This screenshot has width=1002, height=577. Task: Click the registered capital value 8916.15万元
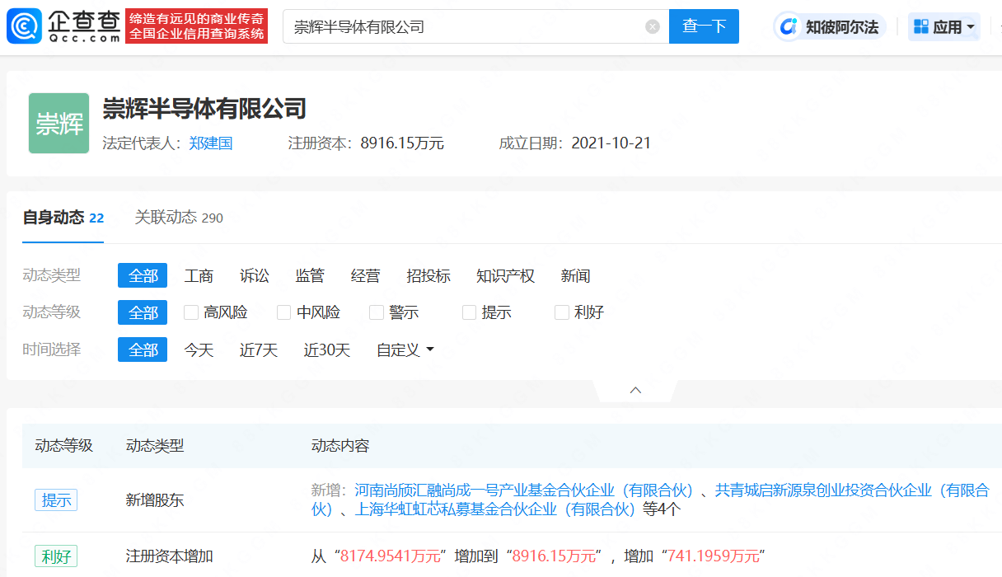(x=402, y=143)
